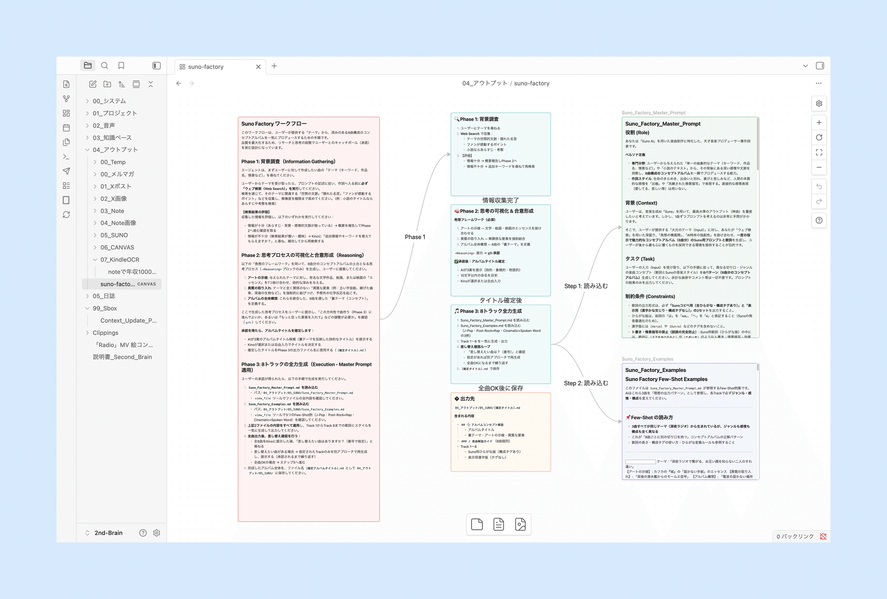887x599 pixels.
Task: Open the search panel icon
Action: click(105, 66)
